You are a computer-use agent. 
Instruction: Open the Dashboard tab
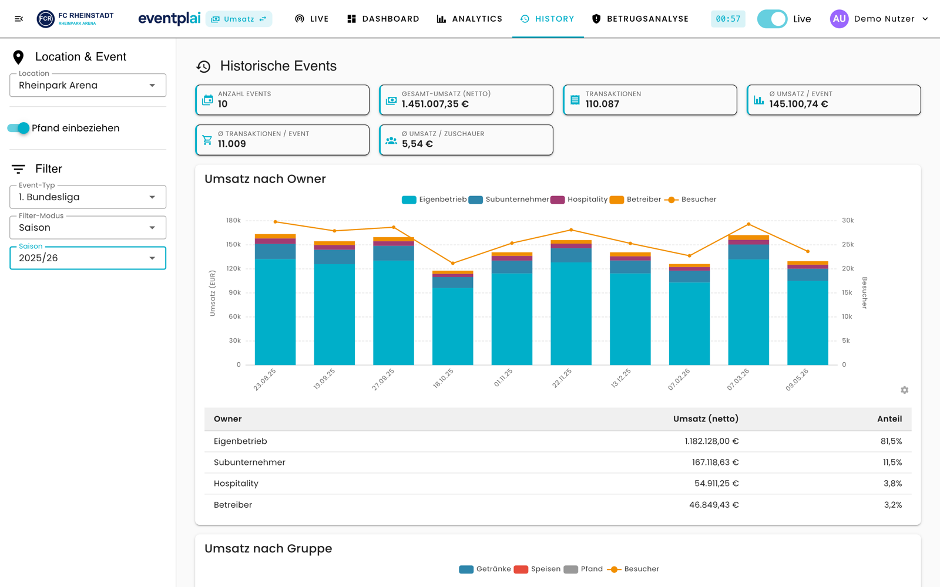(x=383, y=19)
